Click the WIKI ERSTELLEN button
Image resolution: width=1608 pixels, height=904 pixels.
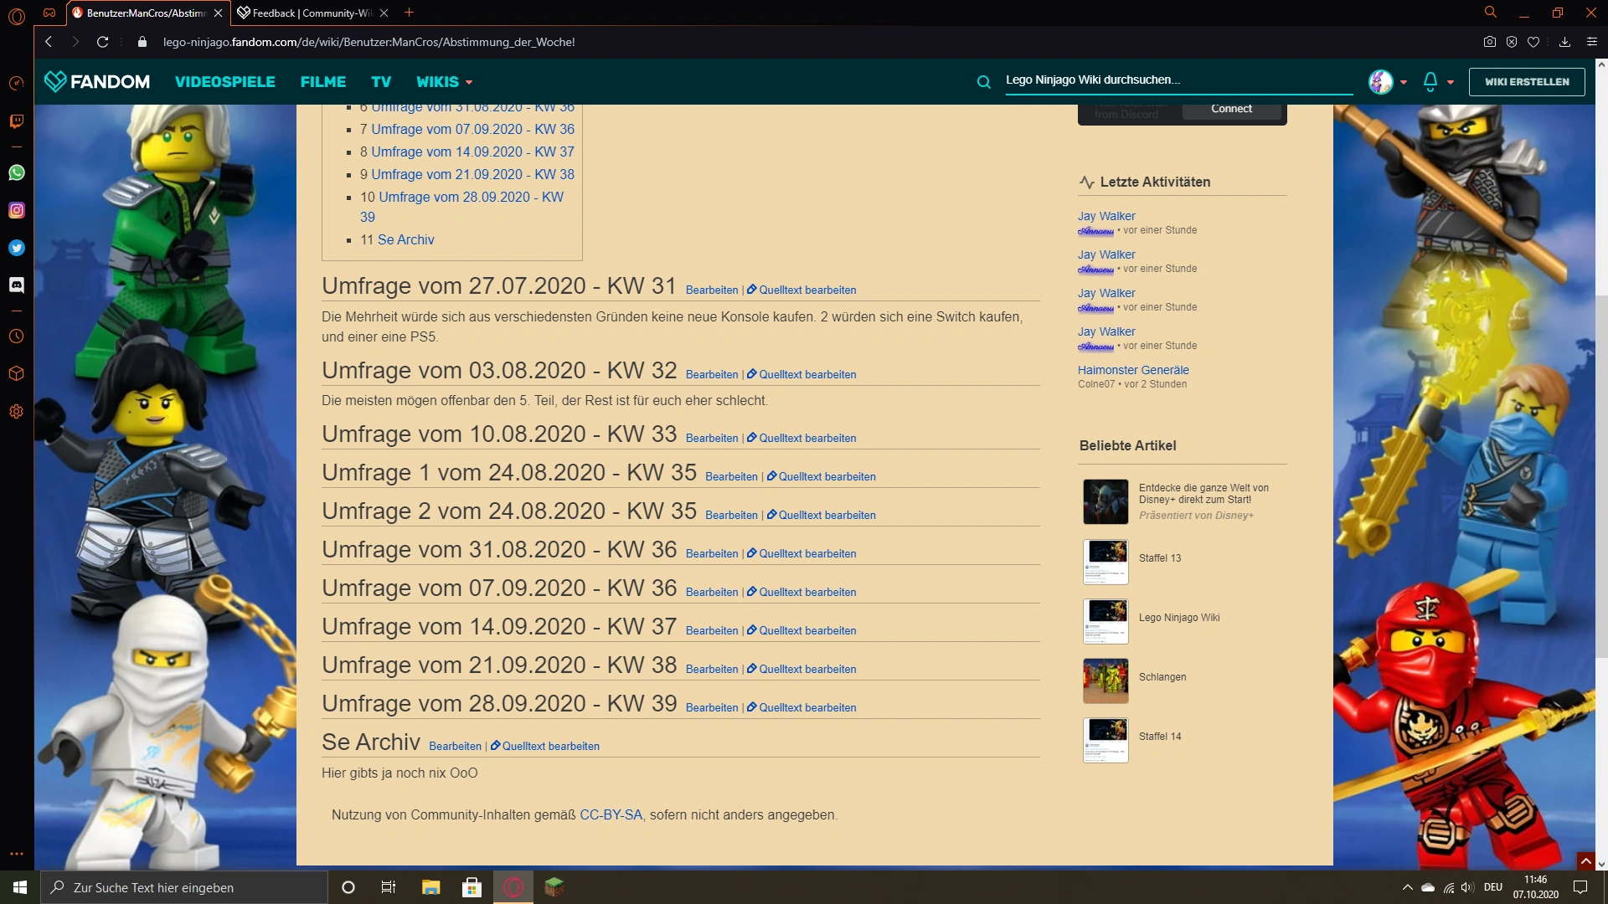point(1526,81)
